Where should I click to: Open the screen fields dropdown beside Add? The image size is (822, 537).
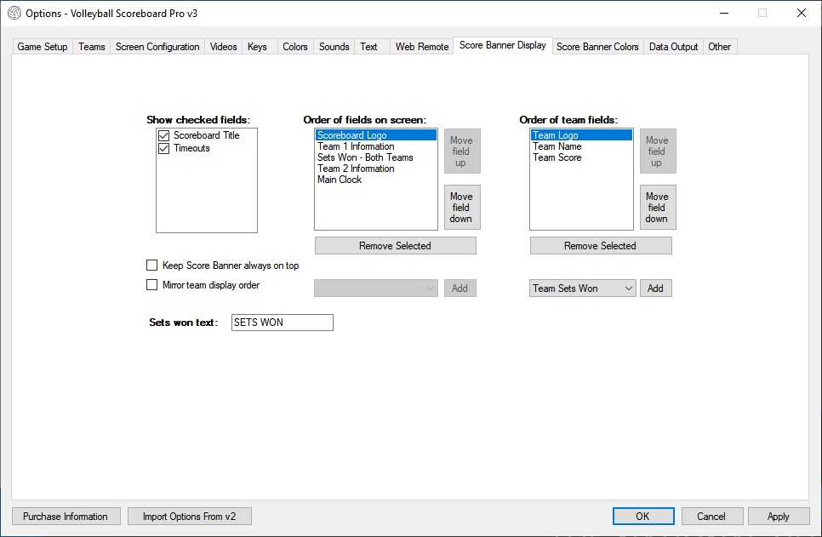pyautogui.click(x=376, y=288)
